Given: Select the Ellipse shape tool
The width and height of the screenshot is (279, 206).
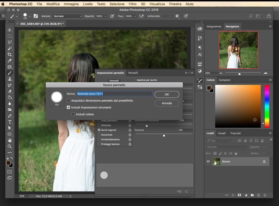Looking at the screenshot, I should pos(9,134).
